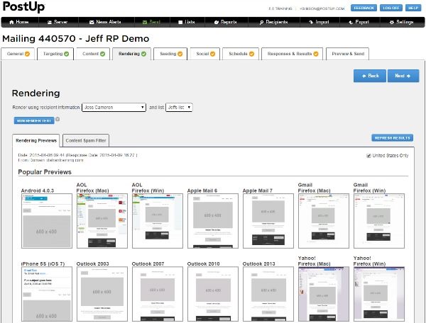Open the Yahoo! Firefox (Mac) preview thumbnail
426x323 pixels.
(324, 294)
